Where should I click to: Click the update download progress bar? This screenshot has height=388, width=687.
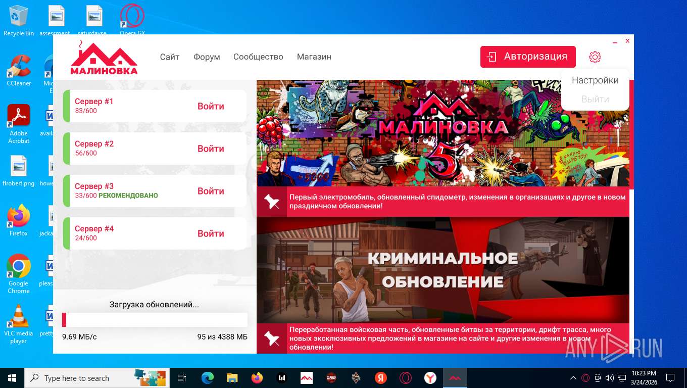155,320
